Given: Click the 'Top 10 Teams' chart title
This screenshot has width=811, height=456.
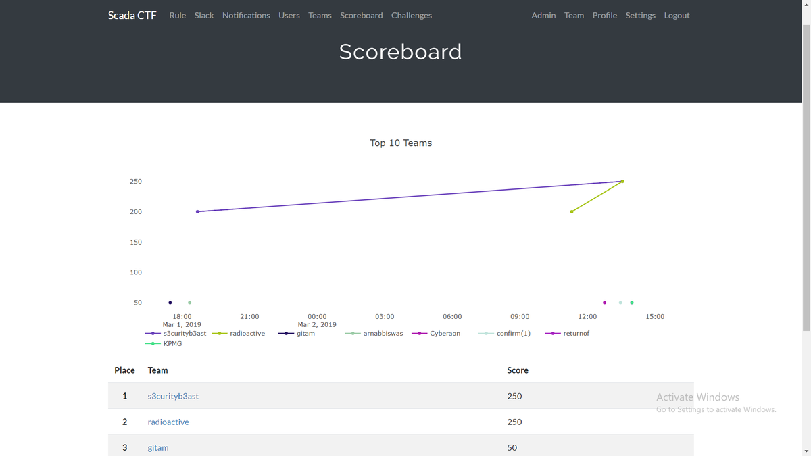Looking at the screenshot, I should pyautogui.click(x=401, y=143).
